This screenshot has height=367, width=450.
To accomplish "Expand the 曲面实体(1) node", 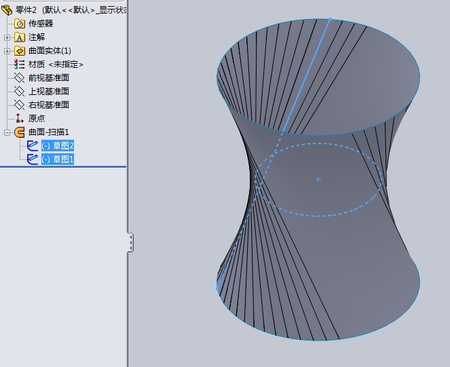I will pos(7,51).
